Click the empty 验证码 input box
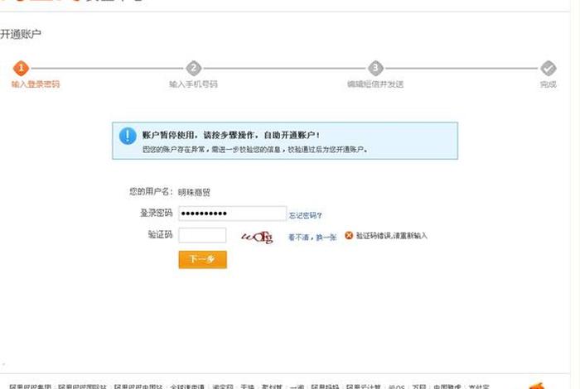 (x=202, y=235)
